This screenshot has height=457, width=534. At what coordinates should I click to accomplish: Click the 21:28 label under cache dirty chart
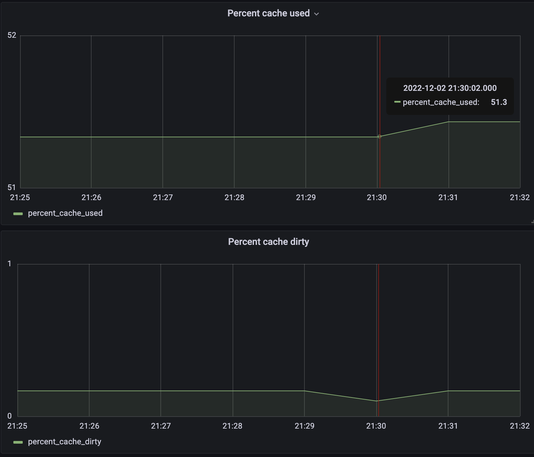[233, 426]
